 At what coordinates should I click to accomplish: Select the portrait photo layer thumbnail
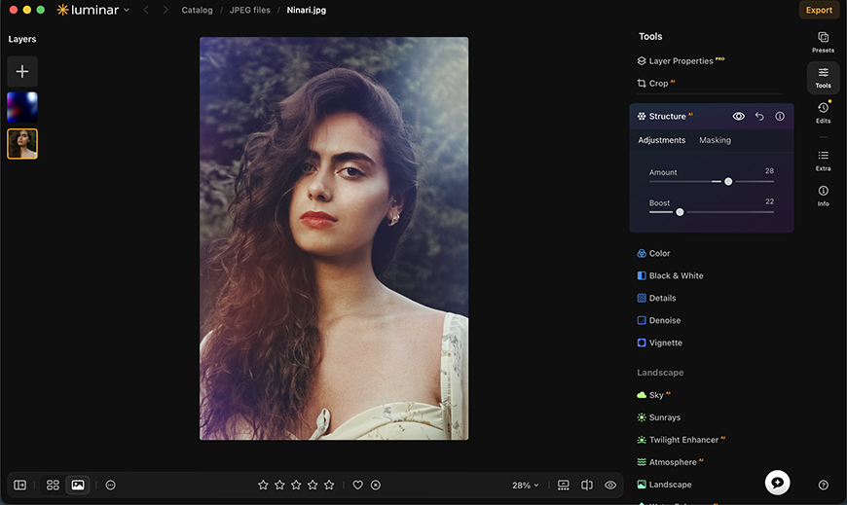click(x=22, y=144)
